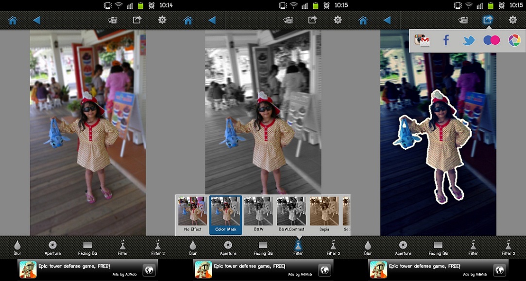Viewport: 526px width, 281px height.
Task: Tap back arrow in filter-strip screen
Action: coord(212,20)
